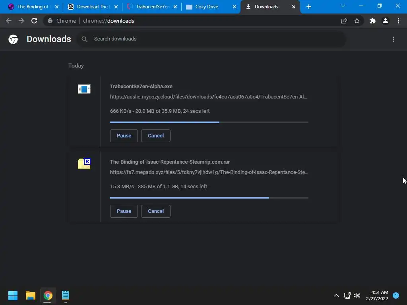Close the Download The tab
The image size is (407, 305).
coord(116,7)
